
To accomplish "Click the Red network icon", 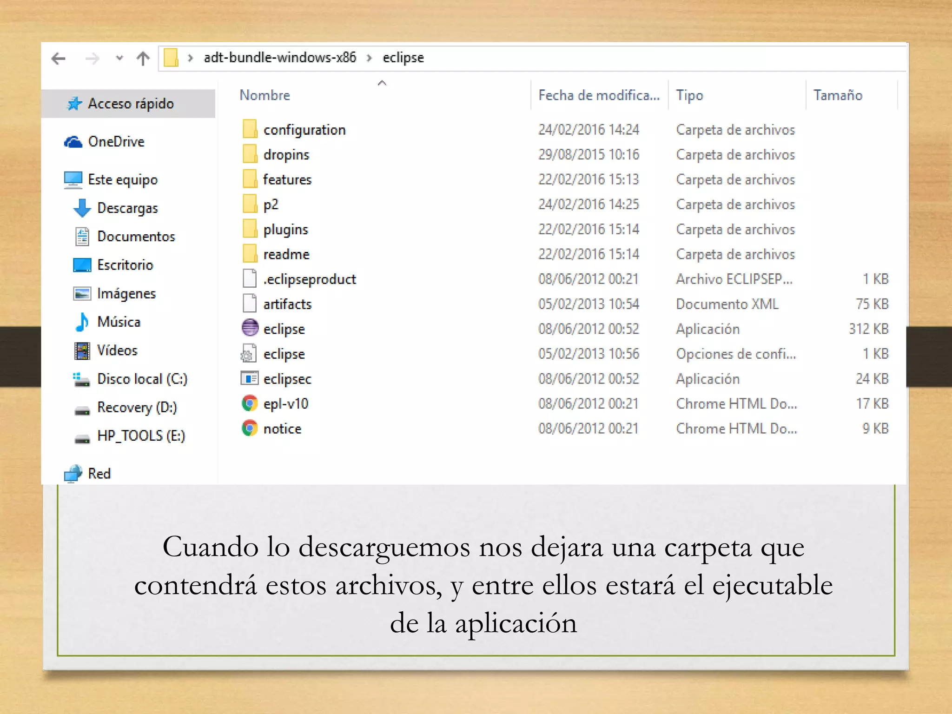I will 73,474.
